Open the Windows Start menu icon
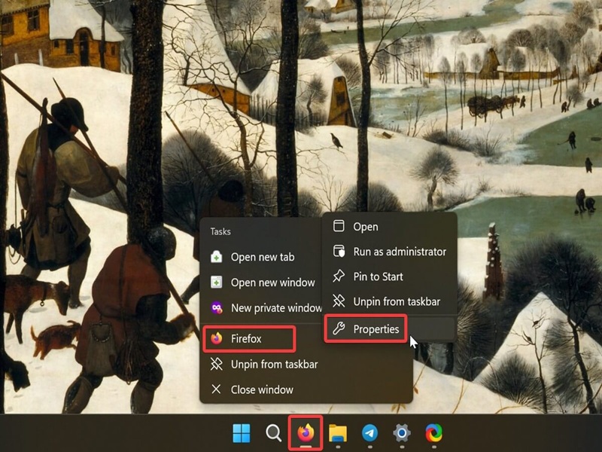This screenshot has height=452, width=602. point(242,433)
